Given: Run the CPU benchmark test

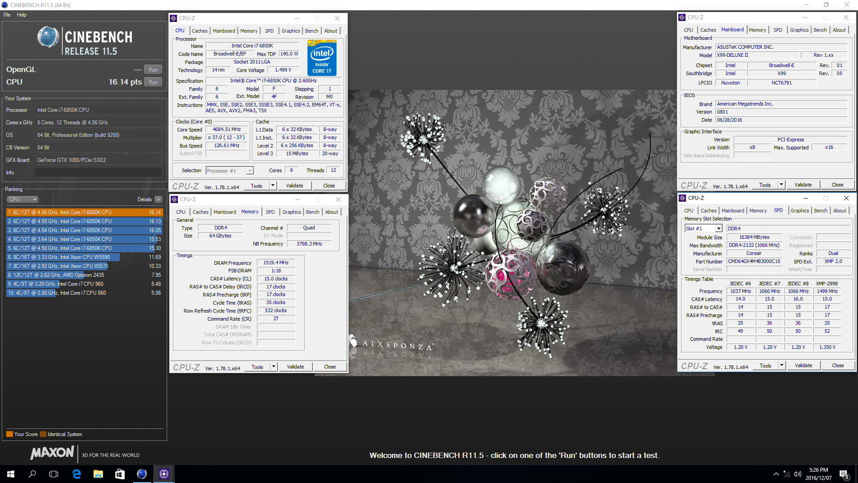Looking at the screenshot, I should point(153,82).
